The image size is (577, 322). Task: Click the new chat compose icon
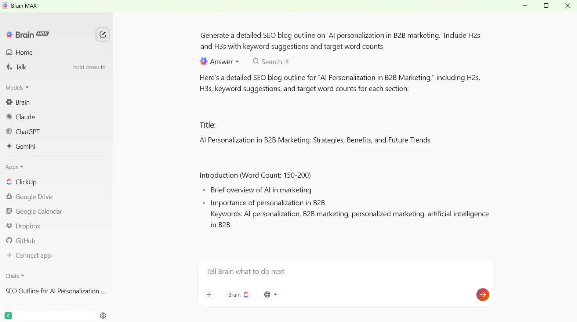tap(102, 35)
